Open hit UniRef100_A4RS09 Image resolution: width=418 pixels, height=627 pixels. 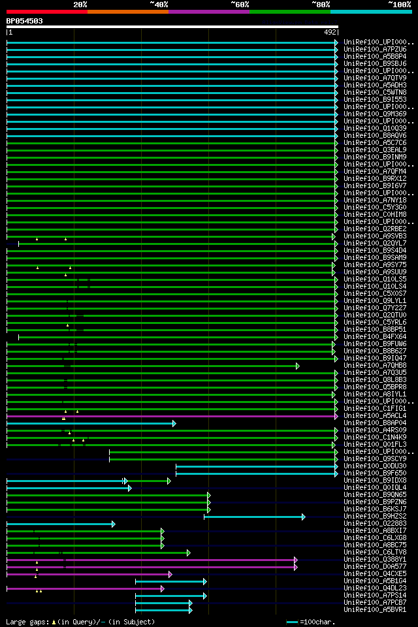pos(375,430)
